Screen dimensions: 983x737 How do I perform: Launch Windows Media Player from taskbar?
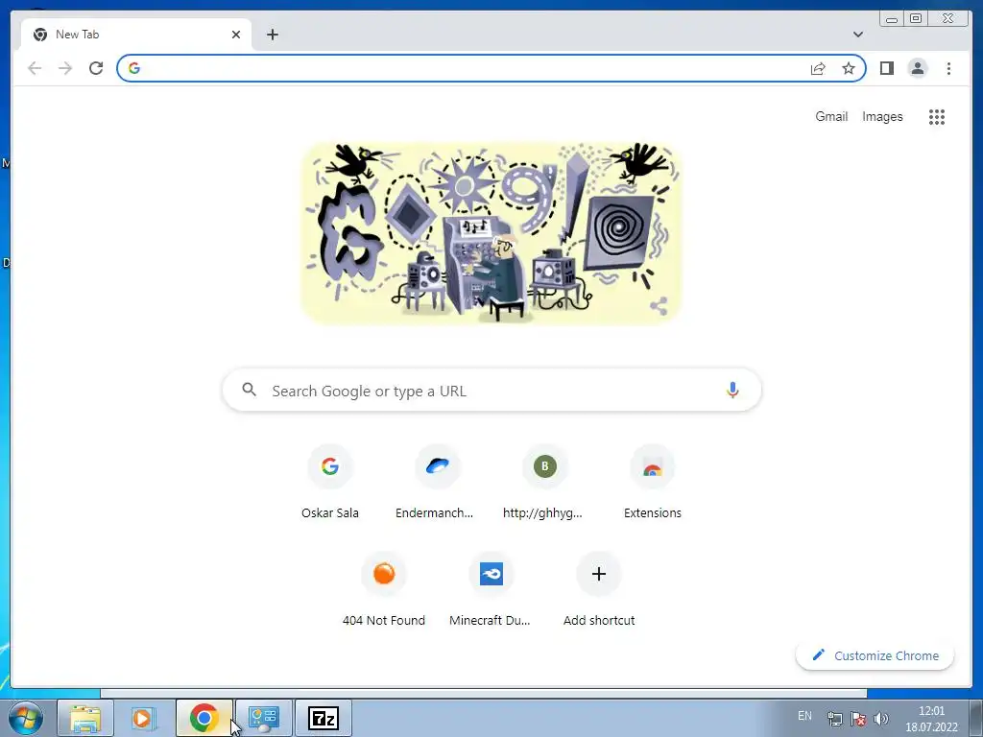[x=144, y=718]
